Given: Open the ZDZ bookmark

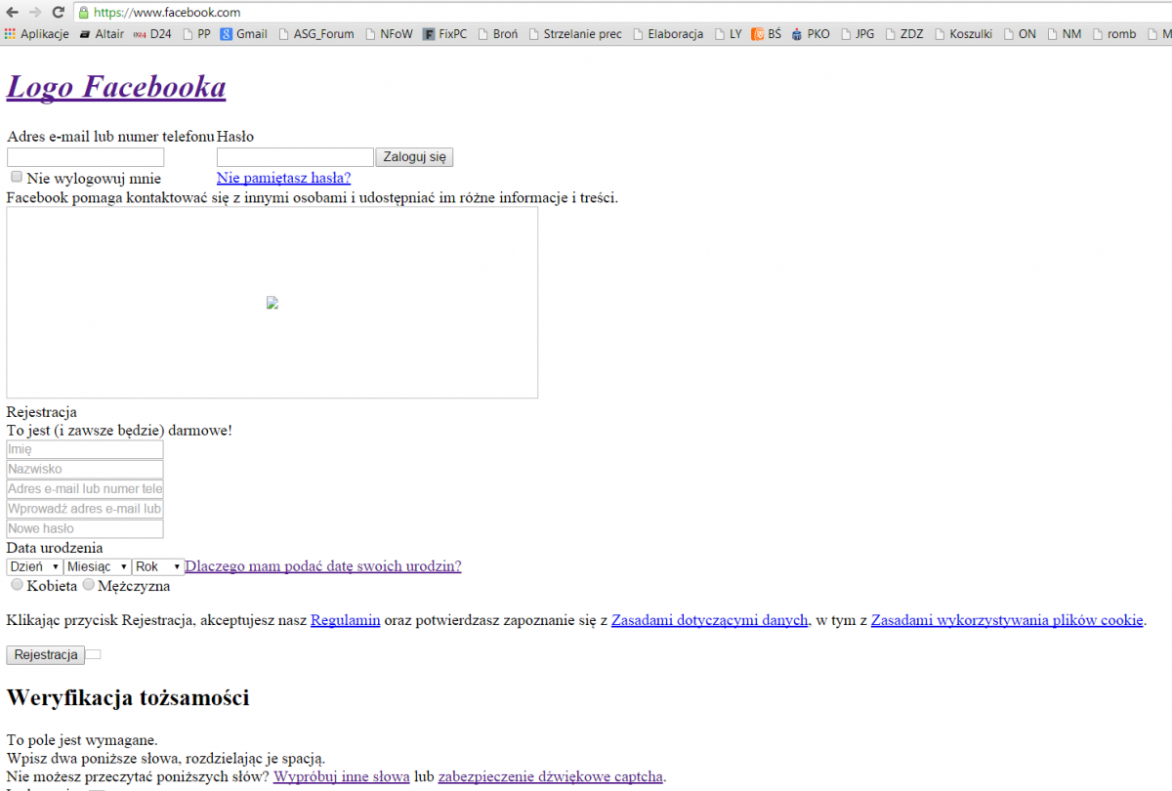Looking at the screenshot, I should point(903,34).
